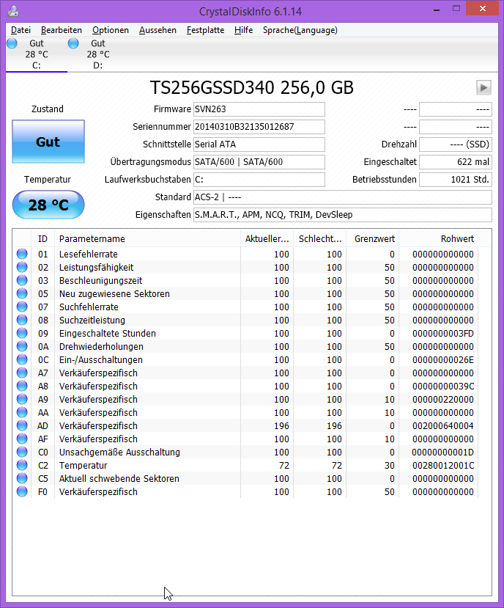Open the Bearbeiten menu
The image size is (504, 608).
(x=62, y=30)
